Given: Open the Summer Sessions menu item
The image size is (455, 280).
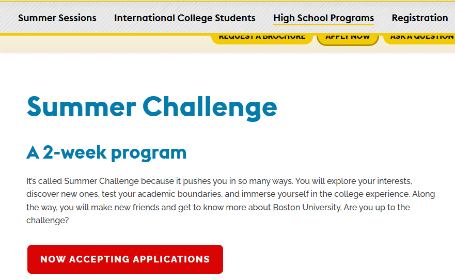Looking at the screenshot, I should 57,18.
